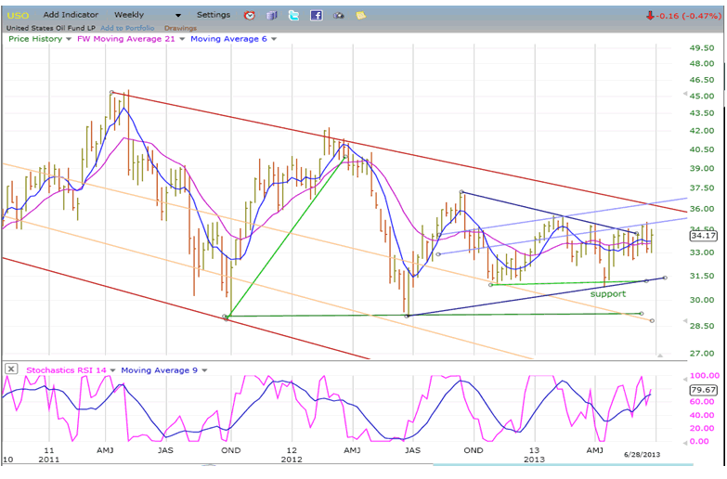Click Add Indicator in the toolbar

tap(70, 15)
